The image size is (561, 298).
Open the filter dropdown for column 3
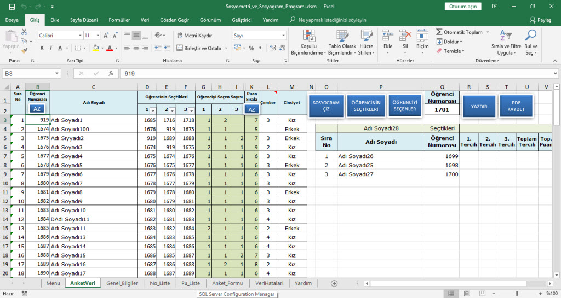[x=191, y=110]
